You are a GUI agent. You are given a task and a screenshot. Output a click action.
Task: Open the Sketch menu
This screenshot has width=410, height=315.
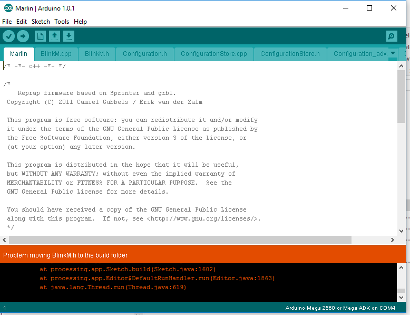point(41,22)
